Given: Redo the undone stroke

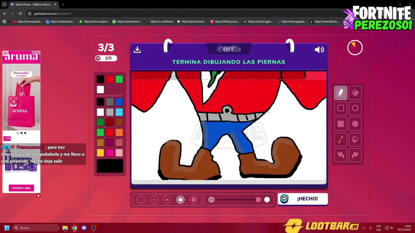Looking at the screenshot, I should 355,155.
